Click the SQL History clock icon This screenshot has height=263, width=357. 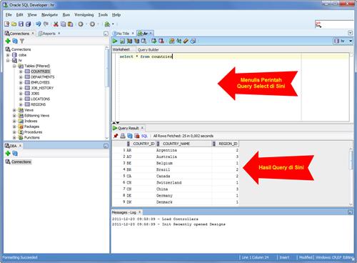pyautogui.click(x=193, y=41)
